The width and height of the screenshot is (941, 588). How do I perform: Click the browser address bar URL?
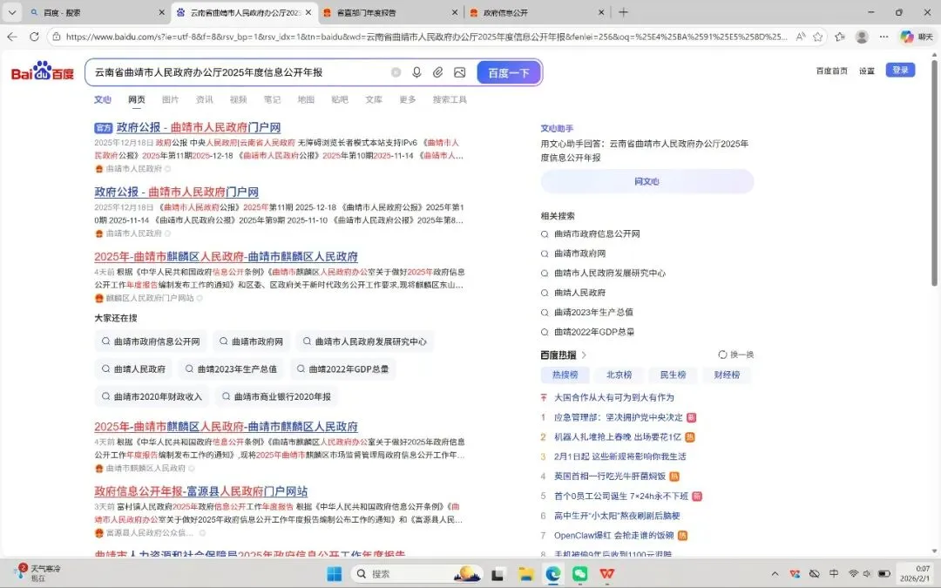tap(426, 37)
